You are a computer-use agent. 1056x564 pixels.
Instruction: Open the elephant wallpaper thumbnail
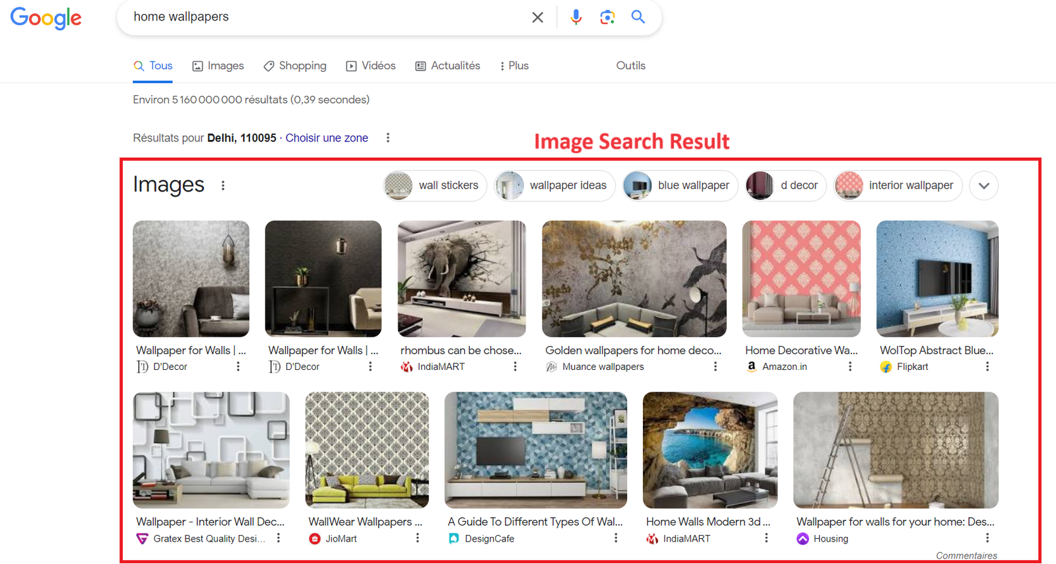click(x=461, y=279)
